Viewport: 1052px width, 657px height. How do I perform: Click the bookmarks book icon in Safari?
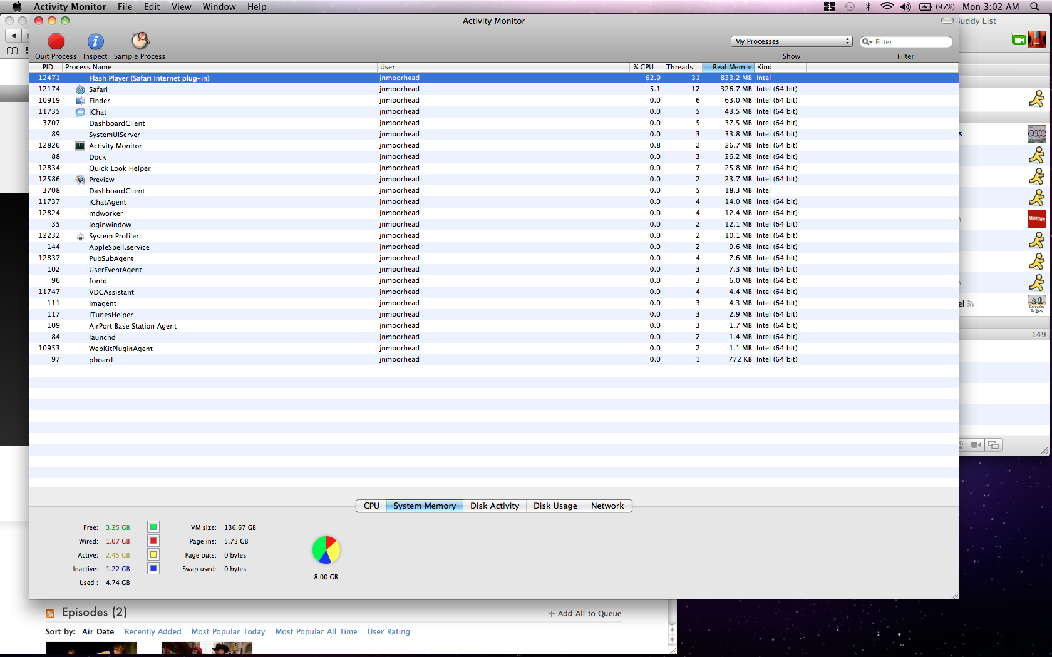click(12, 51)
